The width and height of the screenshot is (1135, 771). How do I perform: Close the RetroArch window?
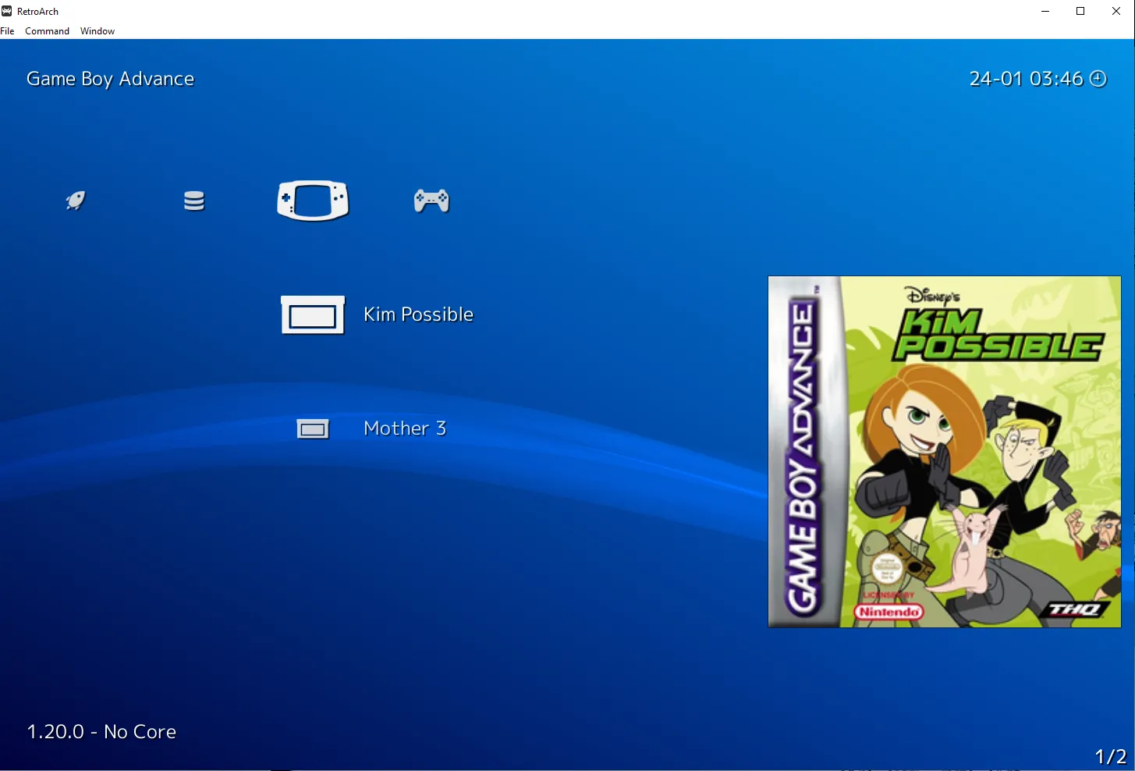point(1116,11)
